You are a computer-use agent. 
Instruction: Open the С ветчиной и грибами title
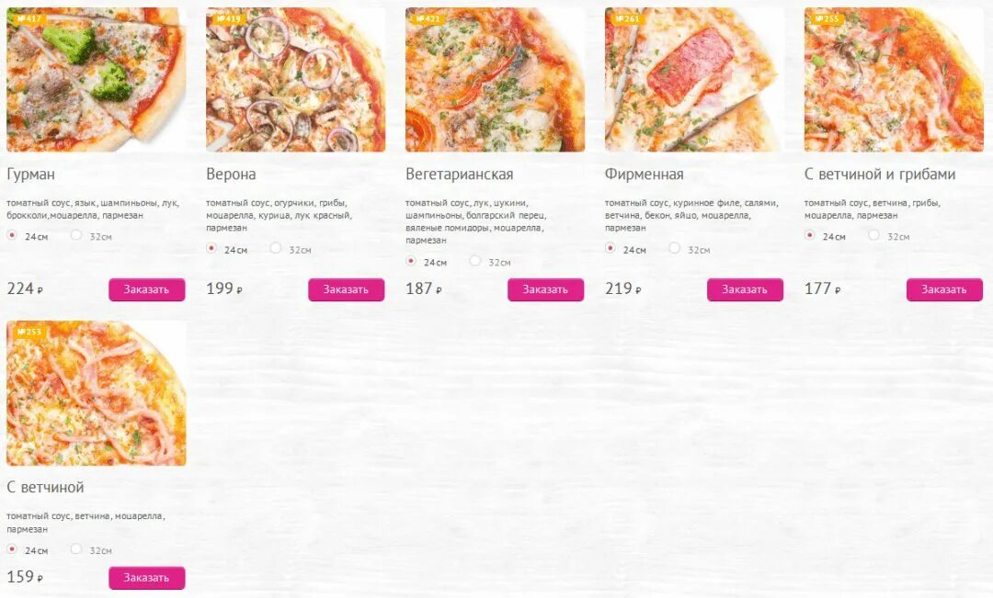[880, 174]
